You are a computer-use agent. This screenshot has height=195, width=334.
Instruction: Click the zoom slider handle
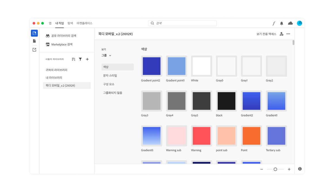pyautogui.click(x=275, y=169)
